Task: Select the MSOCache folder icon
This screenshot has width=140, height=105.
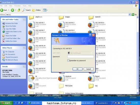Action: (x=61, y=86)
